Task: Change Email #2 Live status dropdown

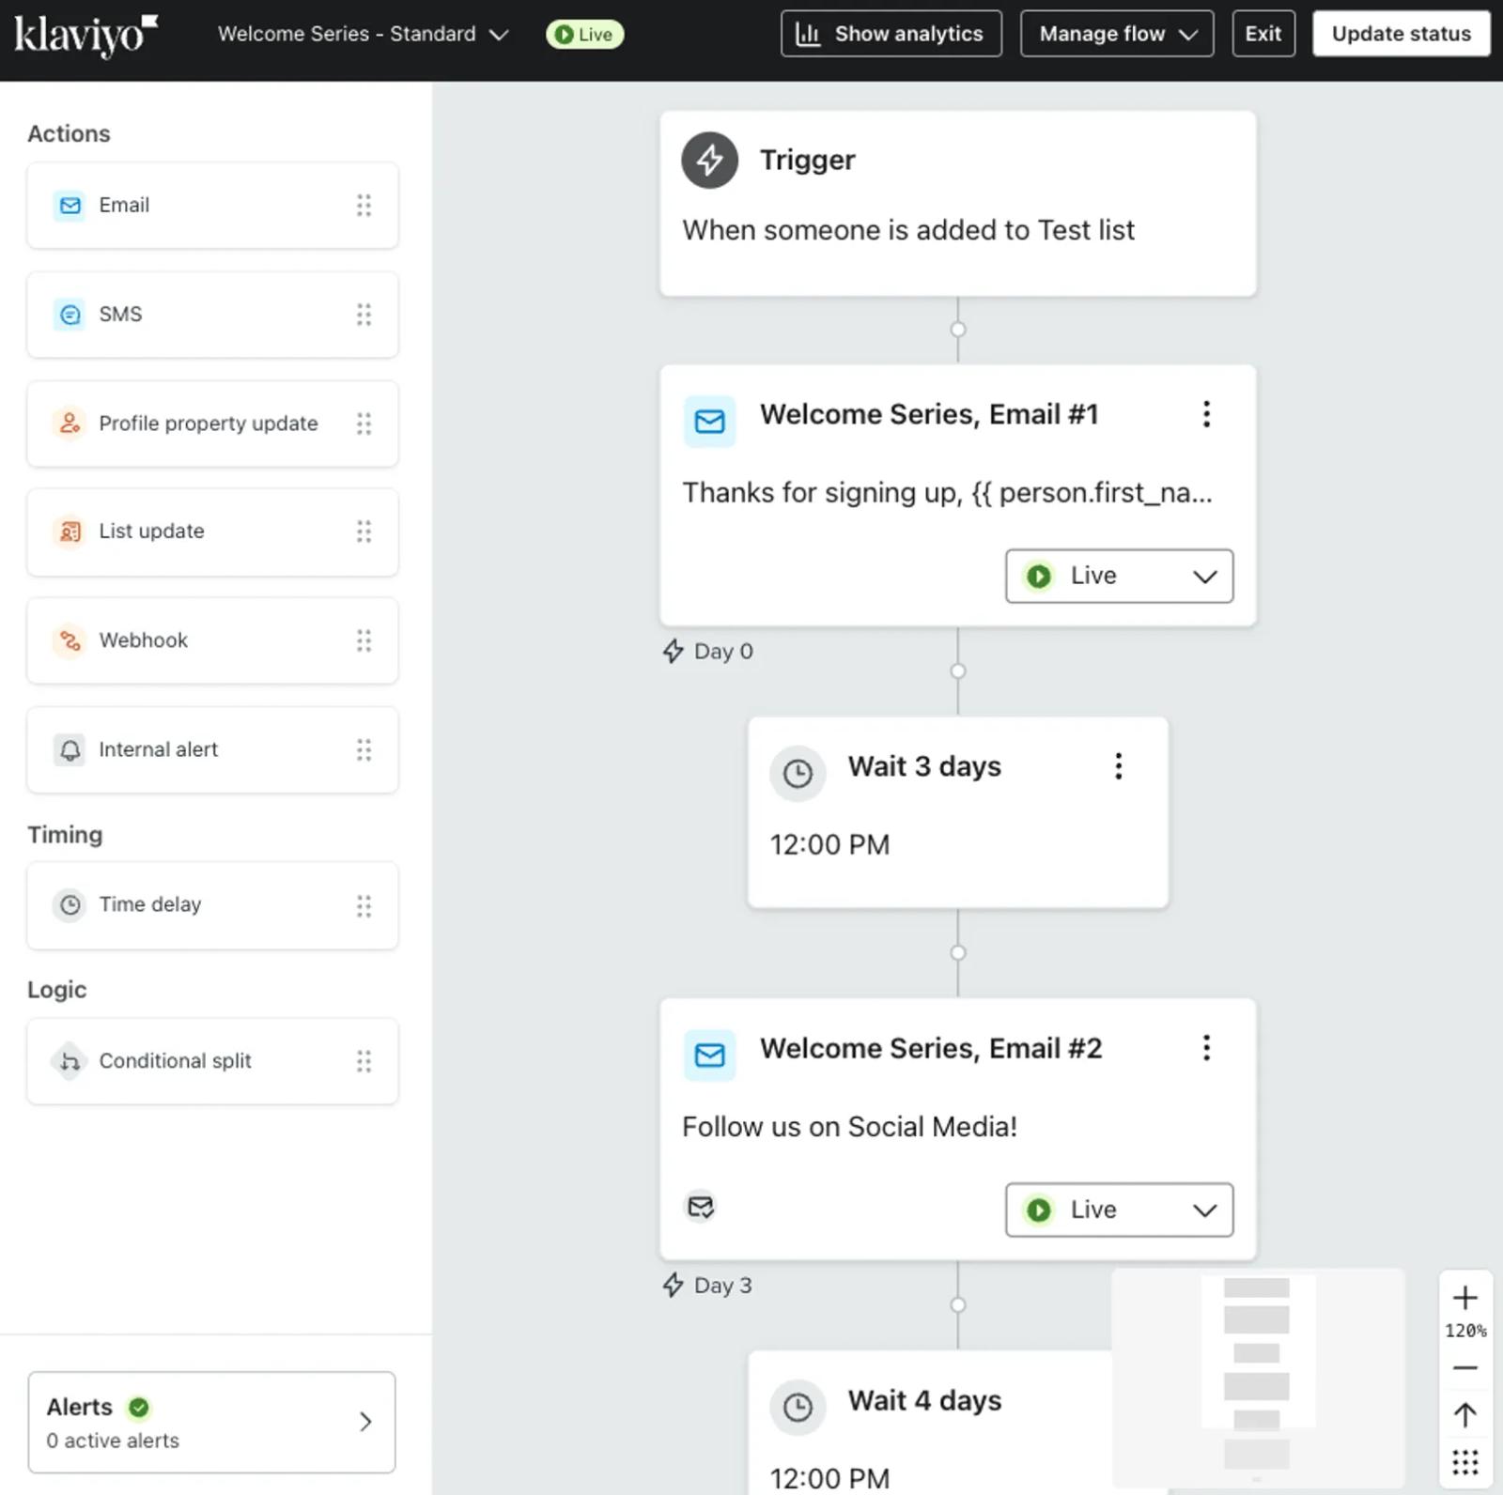Action: (1119, 1210)
